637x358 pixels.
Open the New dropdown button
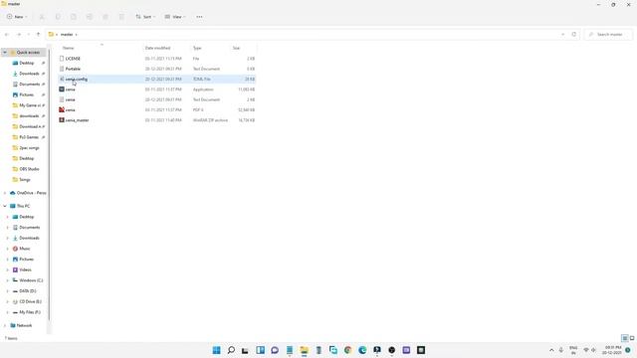(17, 17)
